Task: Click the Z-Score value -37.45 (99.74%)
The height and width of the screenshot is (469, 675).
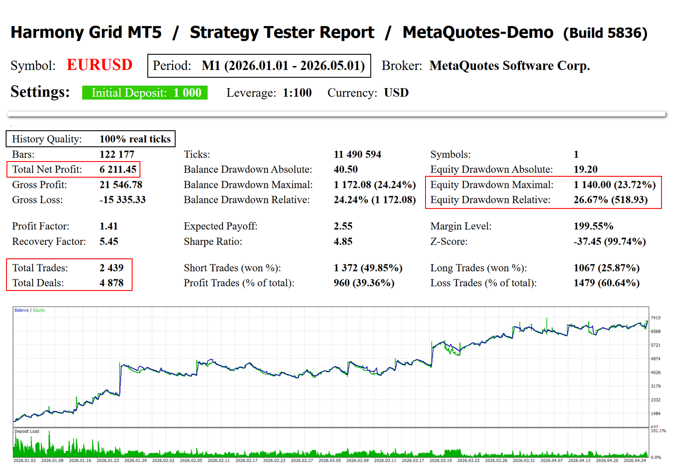Action: point(610,241)
